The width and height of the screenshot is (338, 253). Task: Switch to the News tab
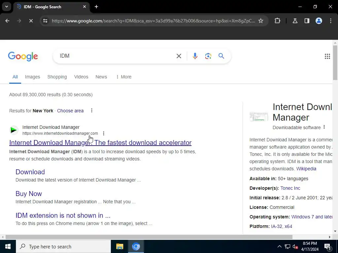point(101,77)
